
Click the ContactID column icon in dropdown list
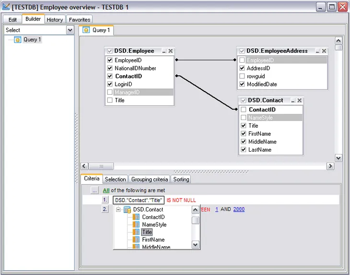click(x=136, y=217)
